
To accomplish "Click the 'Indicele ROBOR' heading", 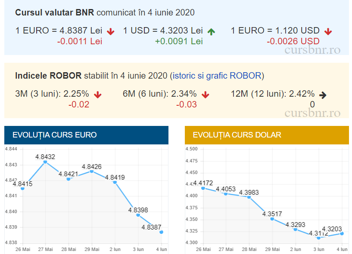I will pos(48,76).
